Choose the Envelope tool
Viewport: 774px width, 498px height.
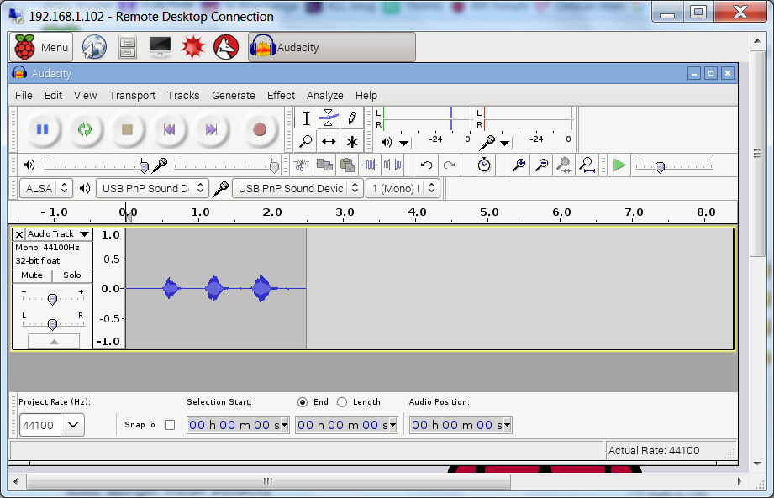click(329, 118)
